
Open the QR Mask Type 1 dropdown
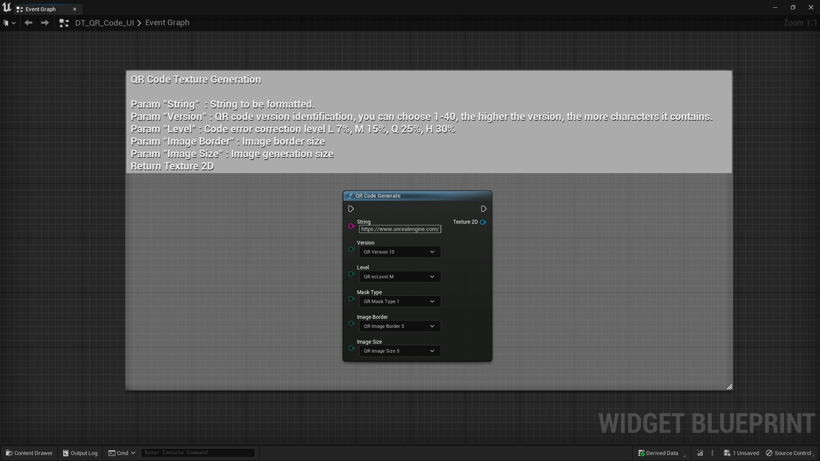(400, 302)
